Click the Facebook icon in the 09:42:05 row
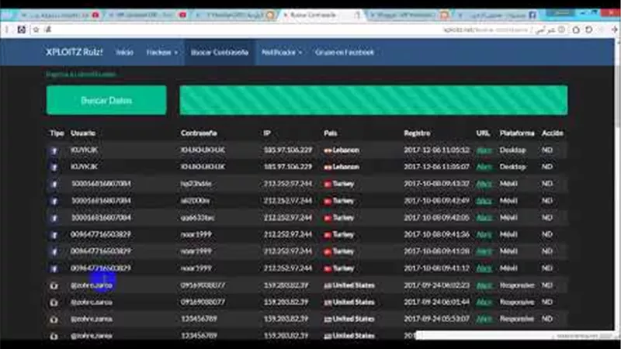 54,218
